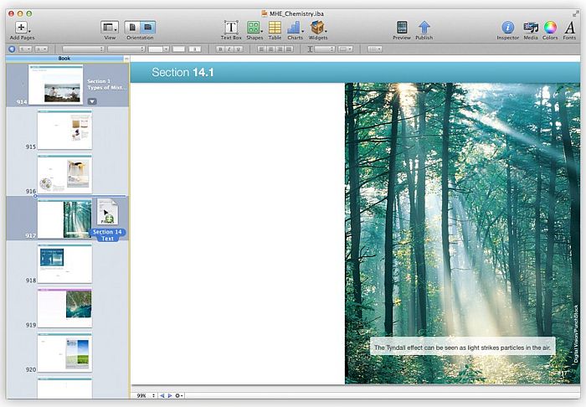The image size is (586, 407).
Task: Switch to landscape orientation
Action: [147, 28]
